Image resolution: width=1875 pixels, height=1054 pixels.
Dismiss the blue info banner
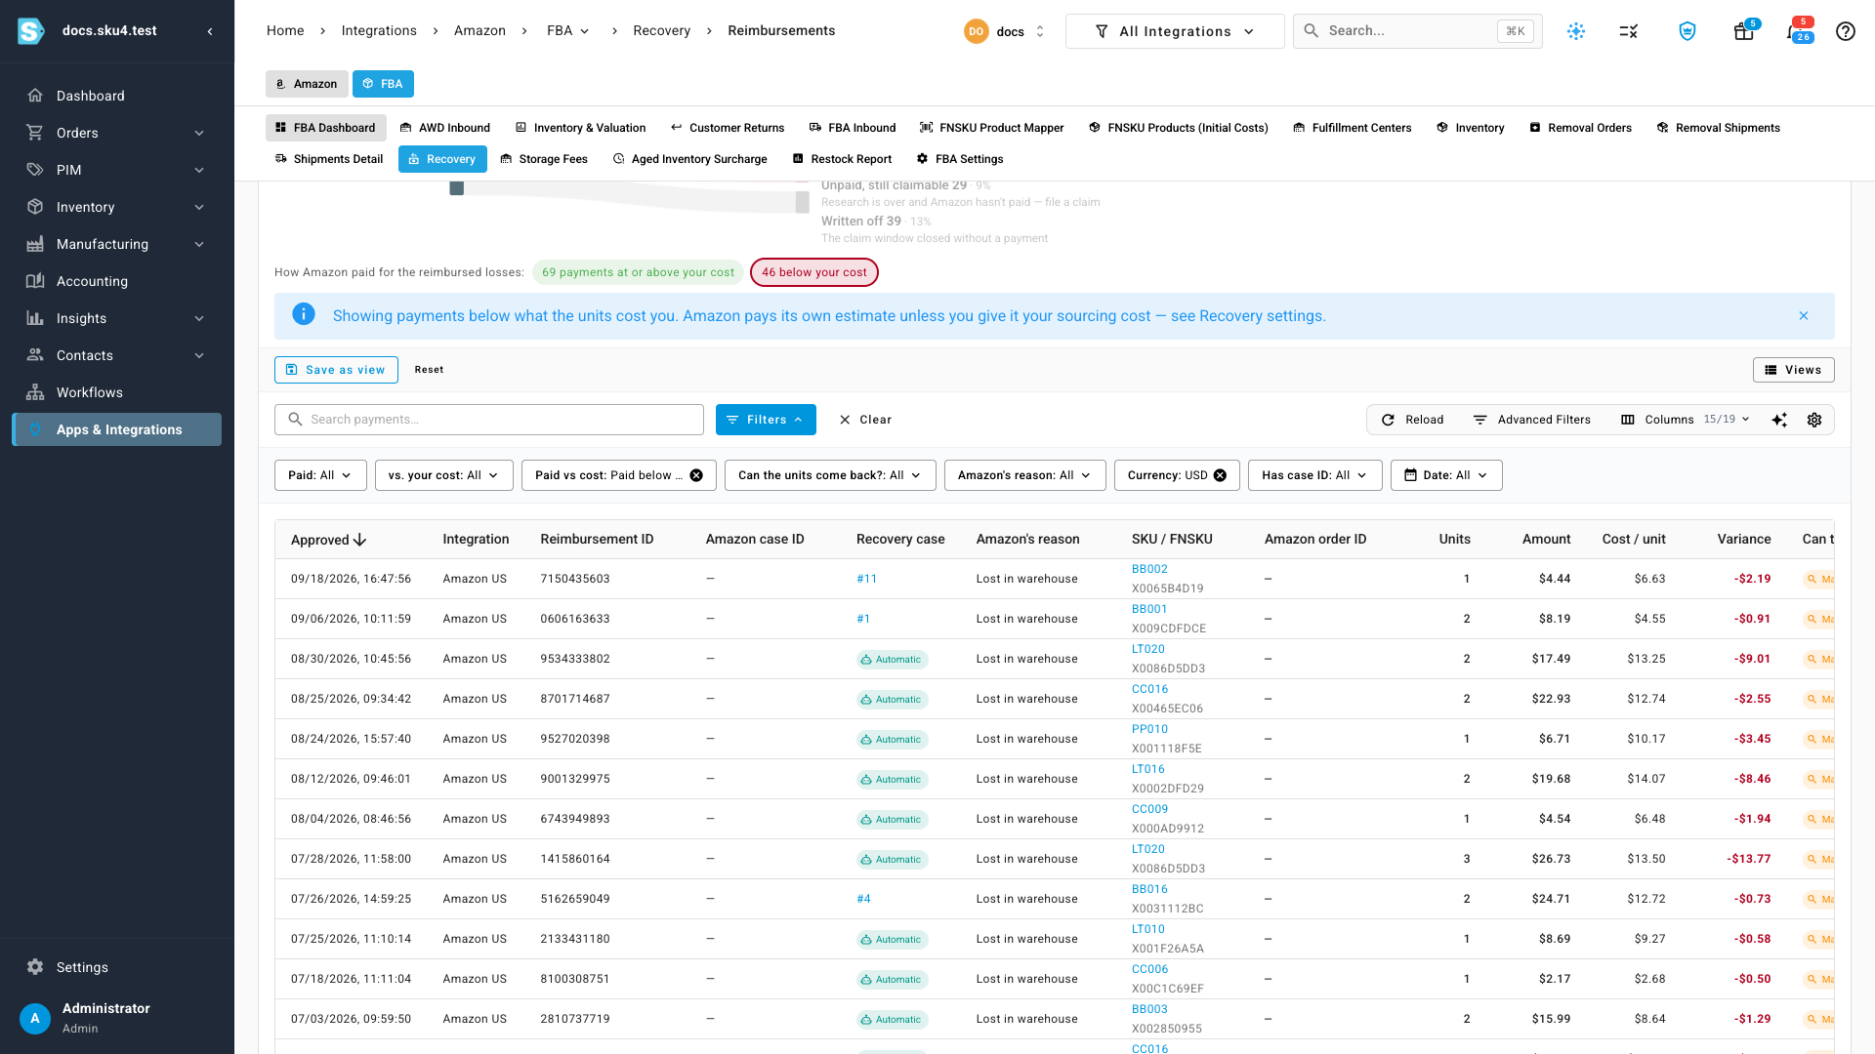click(x=1804, y=316)
